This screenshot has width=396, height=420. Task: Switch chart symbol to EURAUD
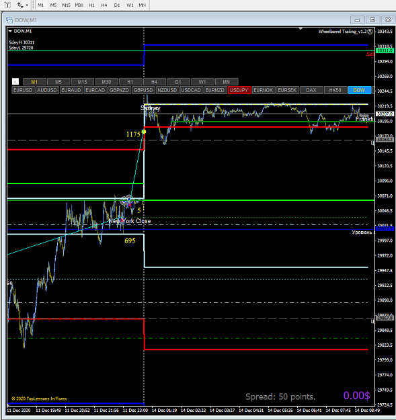[x=71, y=90]
